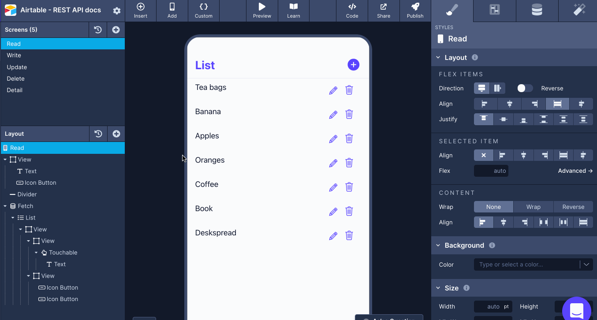
Task: Click the Size info icon
Action: pyautogui.click(x=466, y=288)
